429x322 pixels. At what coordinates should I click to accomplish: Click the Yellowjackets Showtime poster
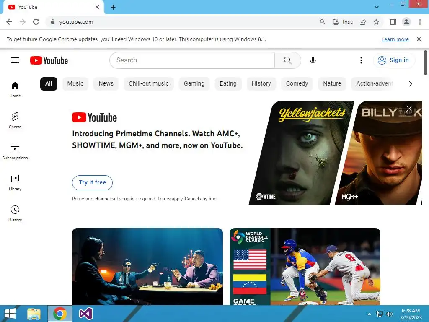point(301,153)
